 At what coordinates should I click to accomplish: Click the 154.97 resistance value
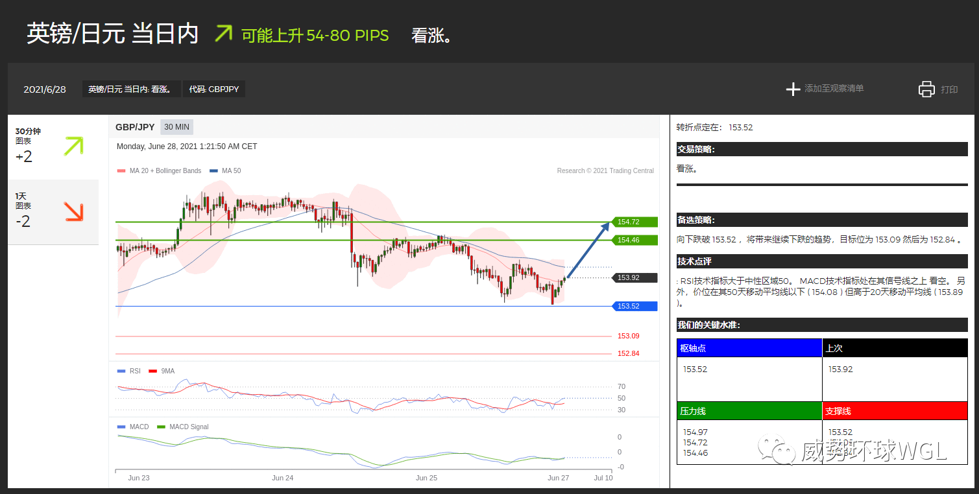pyautogui.click(x=695, y=432)
